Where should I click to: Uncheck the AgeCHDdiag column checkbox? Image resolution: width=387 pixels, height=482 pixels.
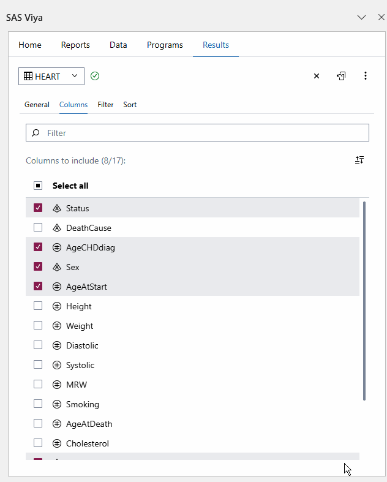pyautogui.click(x=38, y=247)
